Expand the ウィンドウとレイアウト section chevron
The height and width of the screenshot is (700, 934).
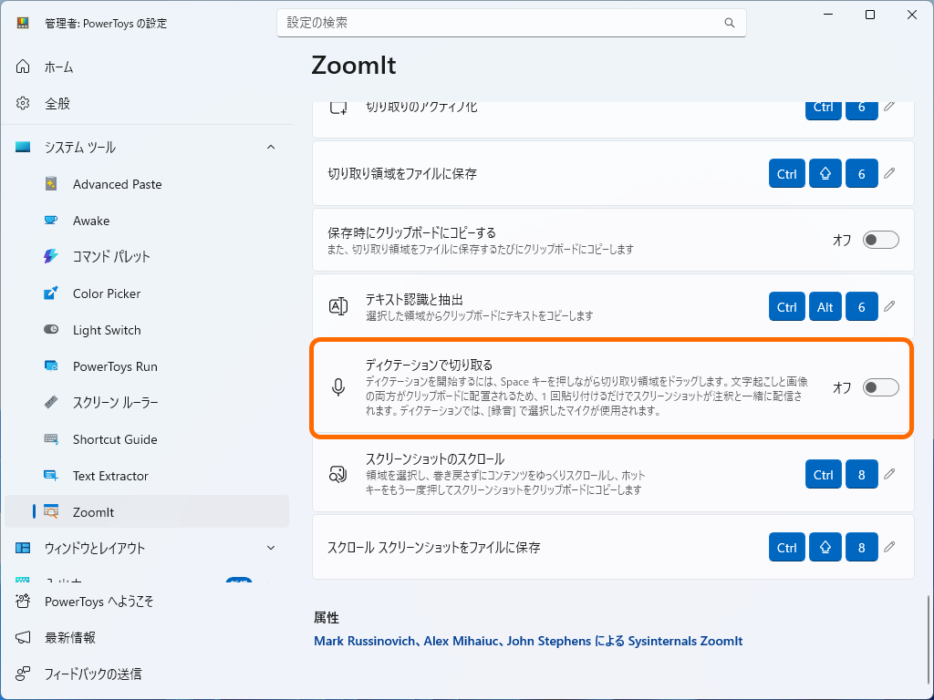pos(271,548)
